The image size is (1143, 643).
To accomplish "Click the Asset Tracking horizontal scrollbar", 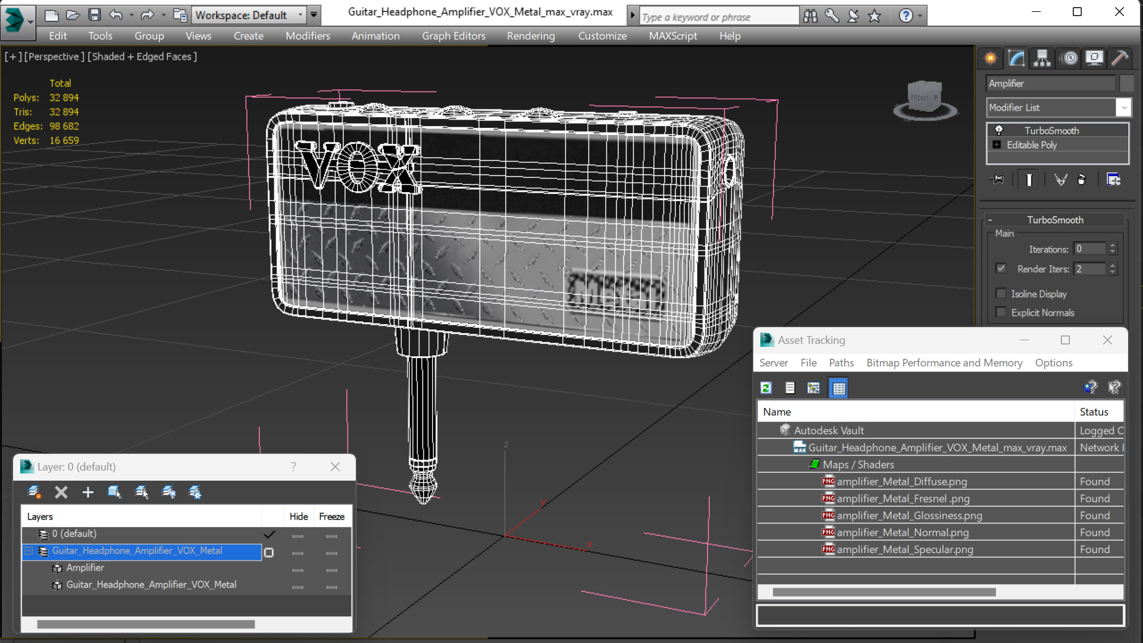I will (884, 592).
